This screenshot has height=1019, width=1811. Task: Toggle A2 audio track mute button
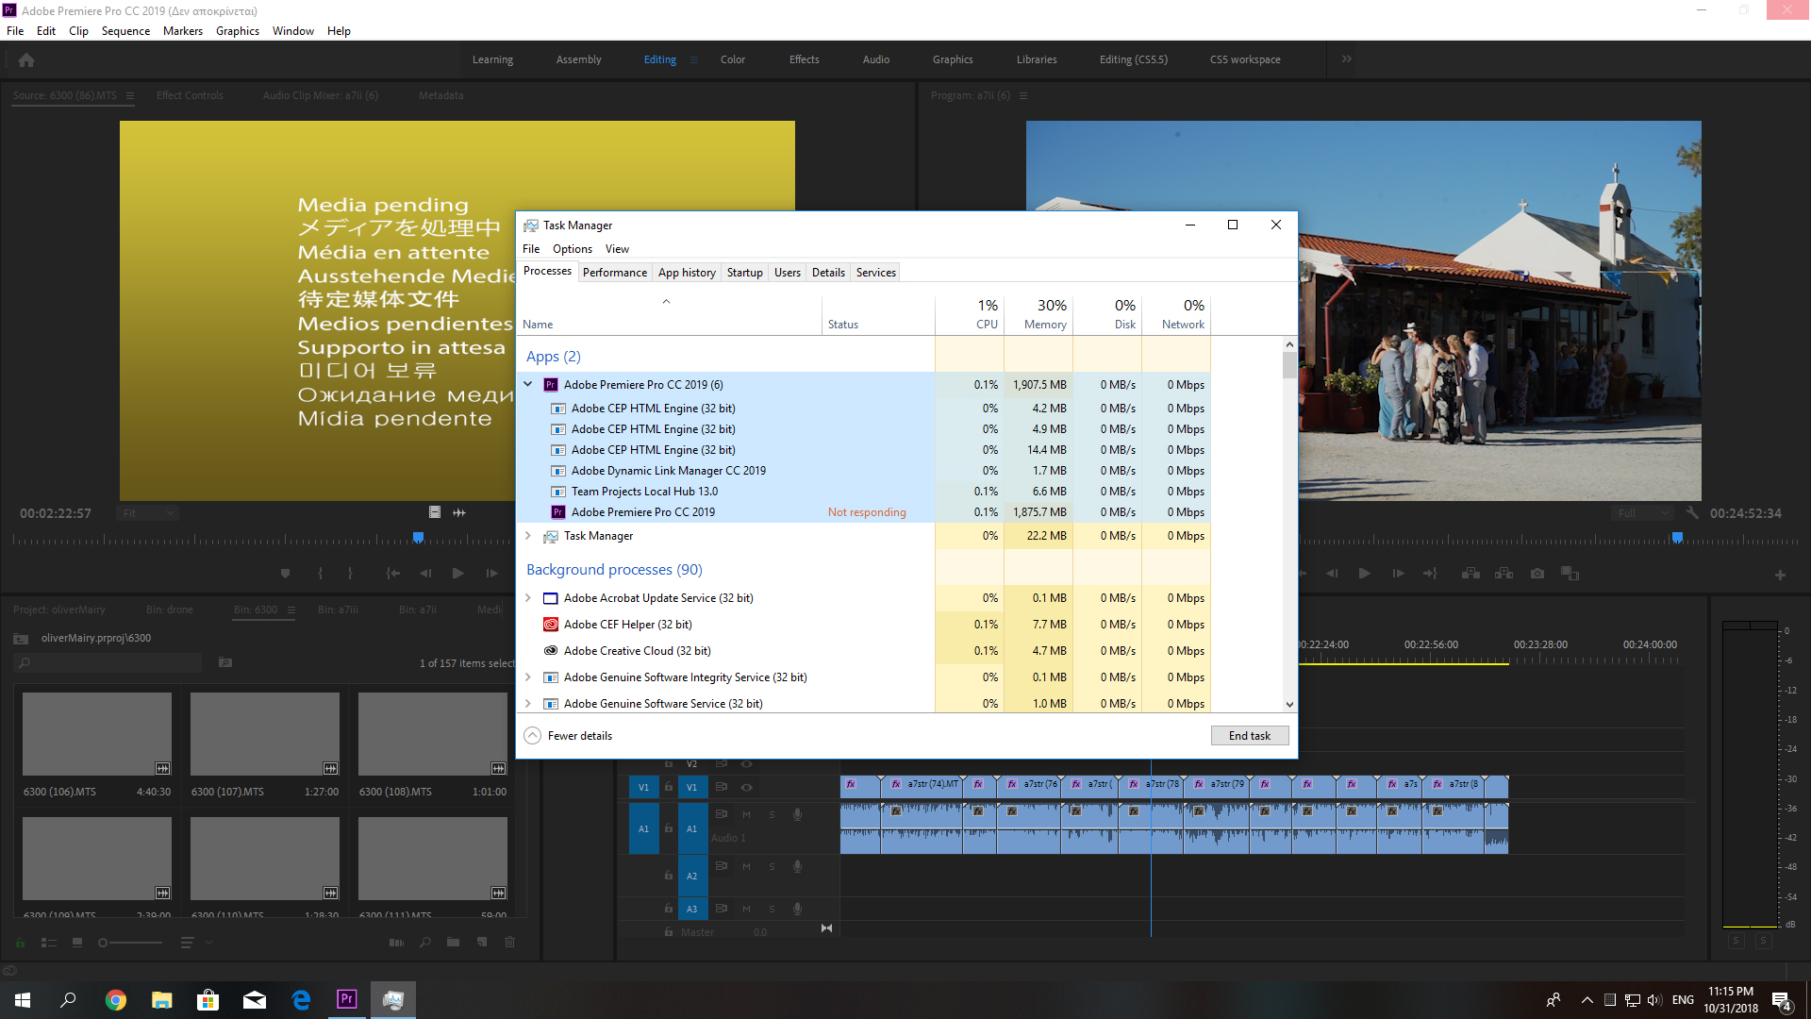point(746,866)
